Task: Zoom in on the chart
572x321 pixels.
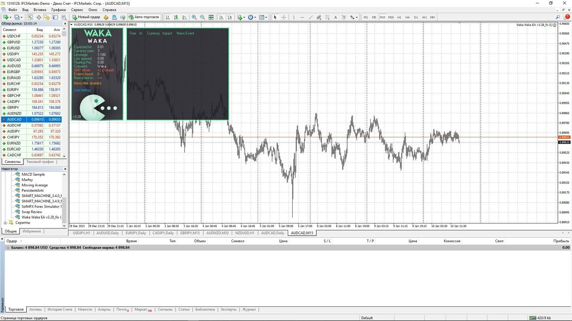Action: [x=194, y=17]
